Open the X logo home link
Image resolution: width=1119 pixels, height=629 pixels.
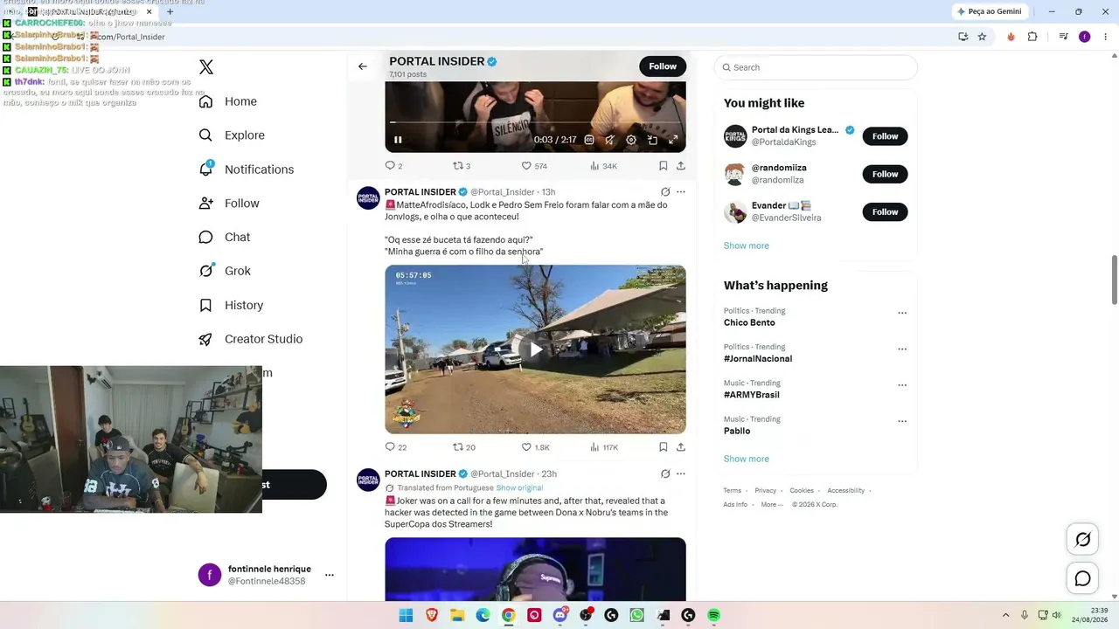pos(206,67)
